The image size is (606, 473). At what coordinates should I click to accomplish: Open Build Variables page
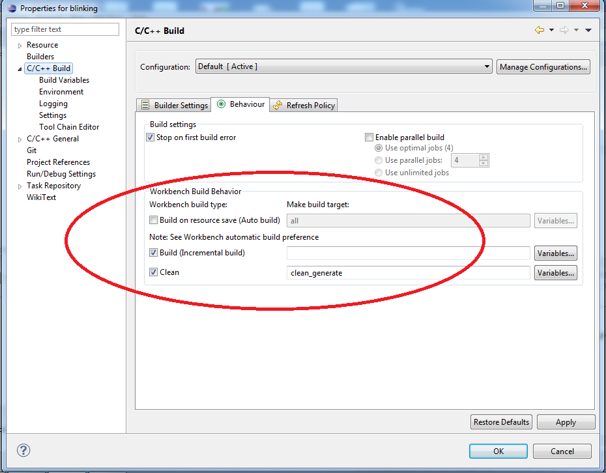(64, 80)
